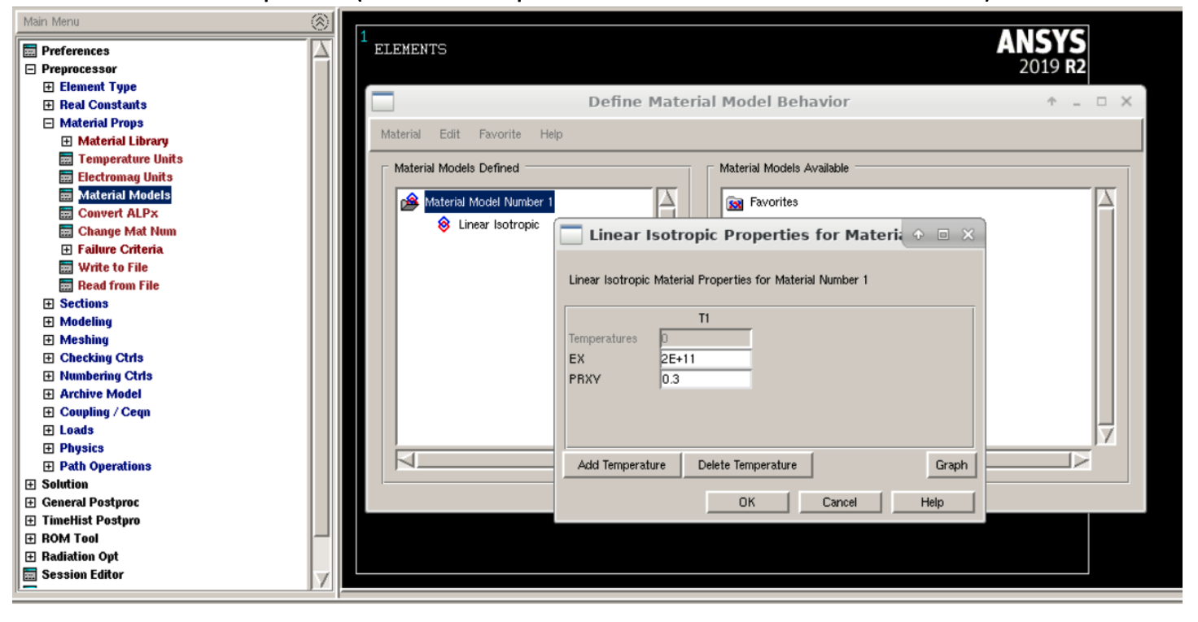Expand the Path Operations branch
Screen dimensions: 1198x622
(49, 466)
